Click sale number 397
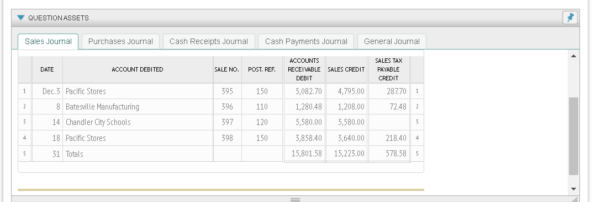 (x=227, y=122)
